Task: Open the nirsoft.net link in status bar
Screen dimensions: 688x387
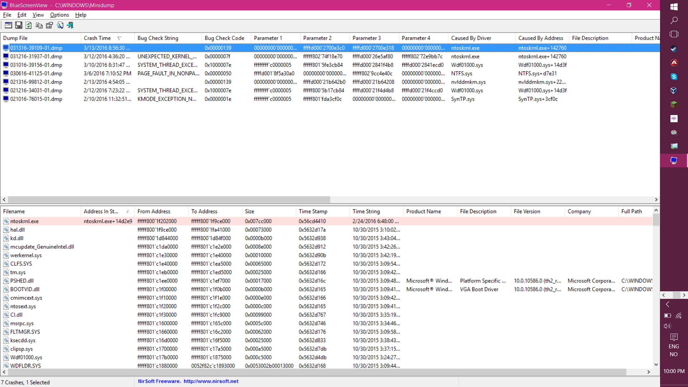Action: 211,381
